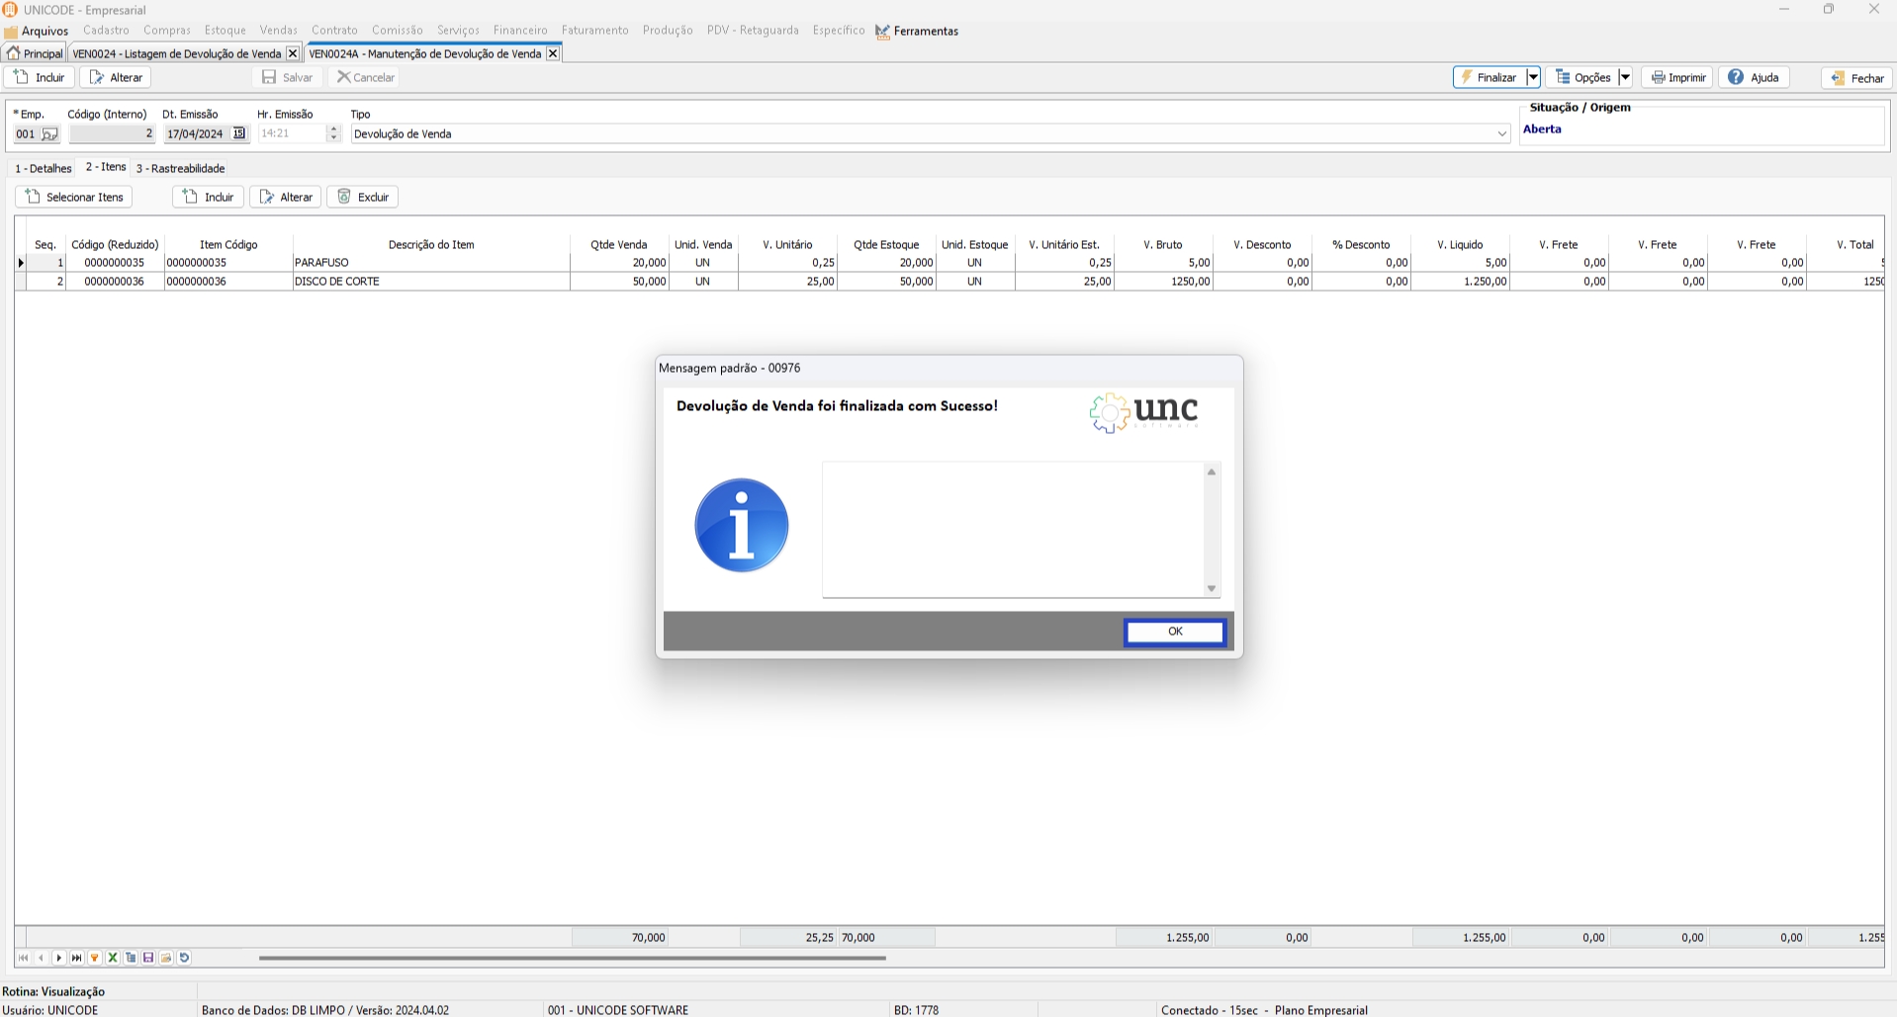Viewport: 1897px width, 1017px height.
Task: Click the horizontal scrollbar below the items grid
Action: (x=572, y=958)
